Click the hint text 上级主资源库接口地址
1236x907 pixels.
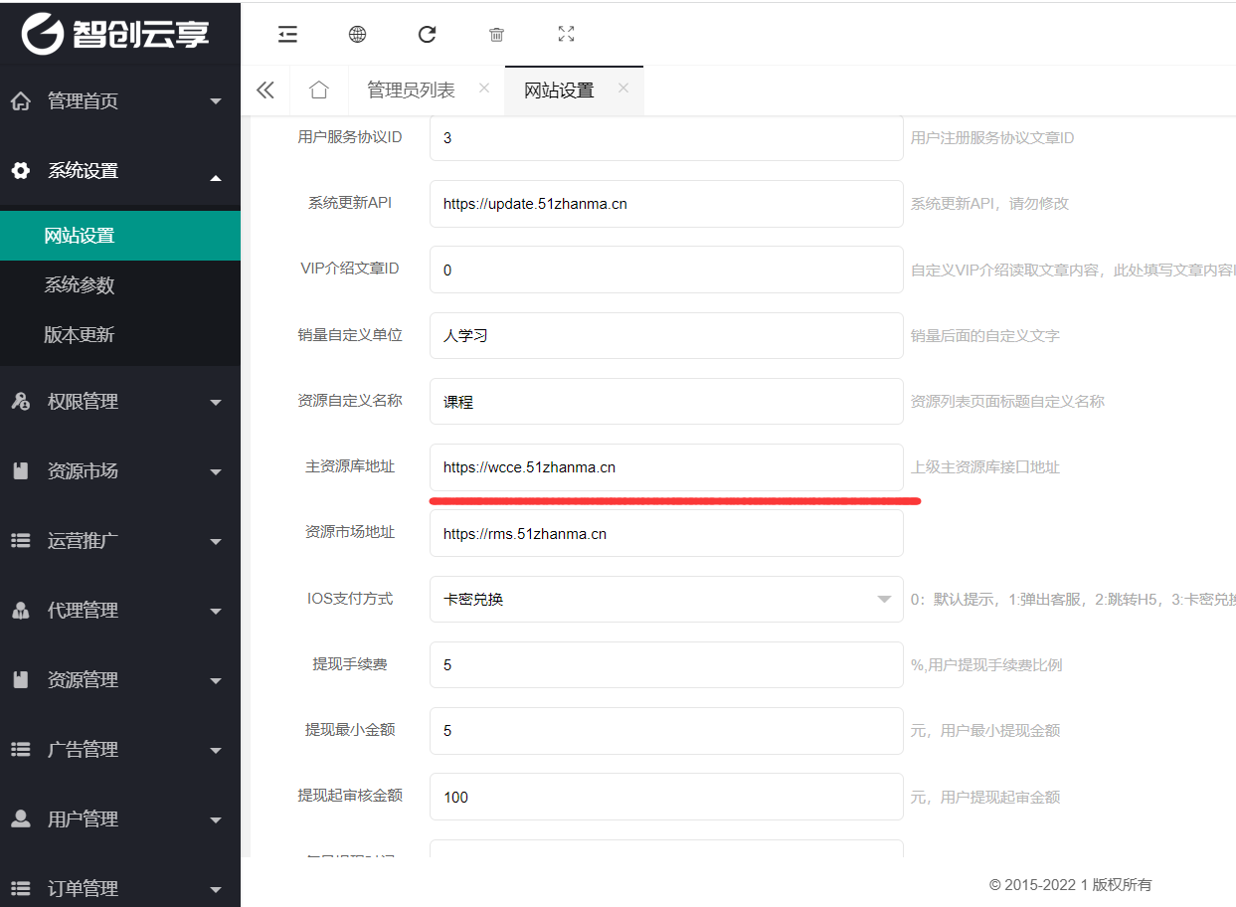coord(985,467)
